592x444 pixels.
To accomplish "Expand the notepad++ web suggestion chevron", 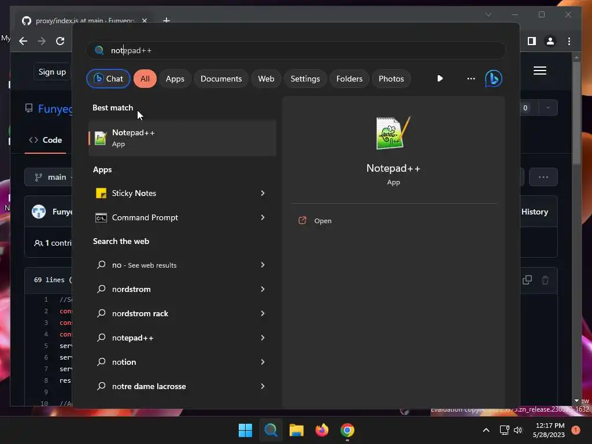I will [263, 338].
